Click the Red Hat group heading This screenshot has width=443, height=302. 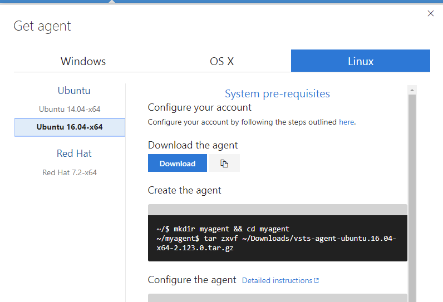pyautogui.click(x=74, y=154)
